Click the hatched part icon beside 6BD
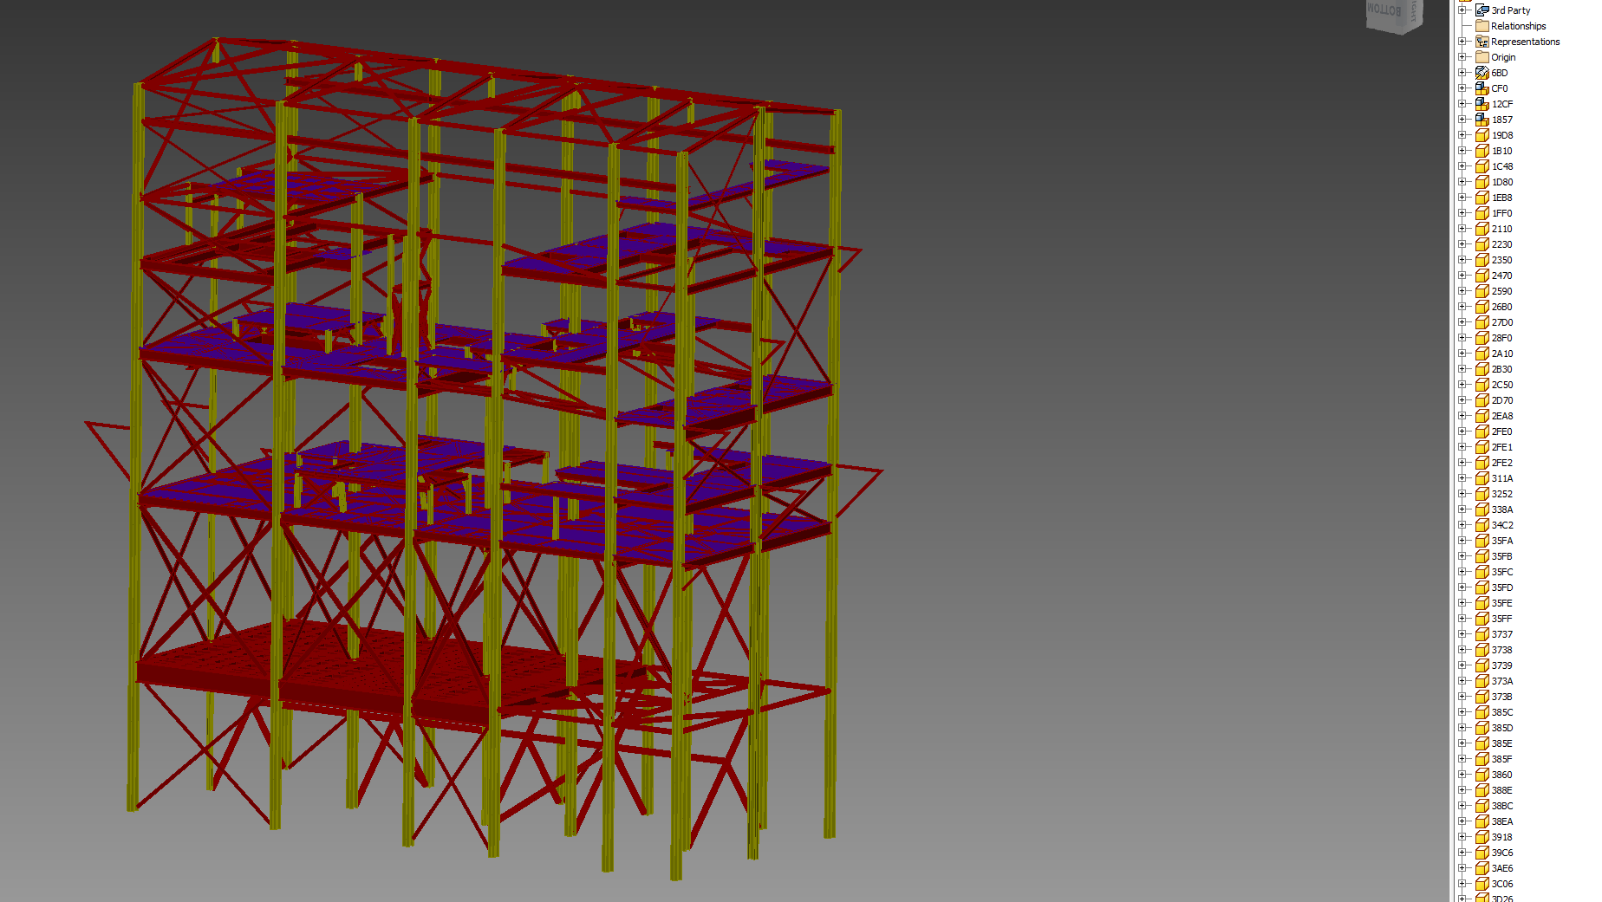This screenshot has width=1602, height=902. 1482,72
